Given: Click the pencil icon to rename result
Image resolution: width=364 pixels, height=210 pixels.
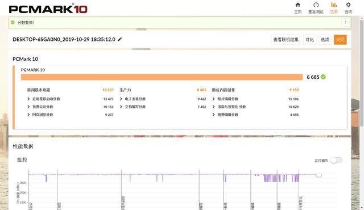Looking at the screenshot, I should [x=120, y=39].
